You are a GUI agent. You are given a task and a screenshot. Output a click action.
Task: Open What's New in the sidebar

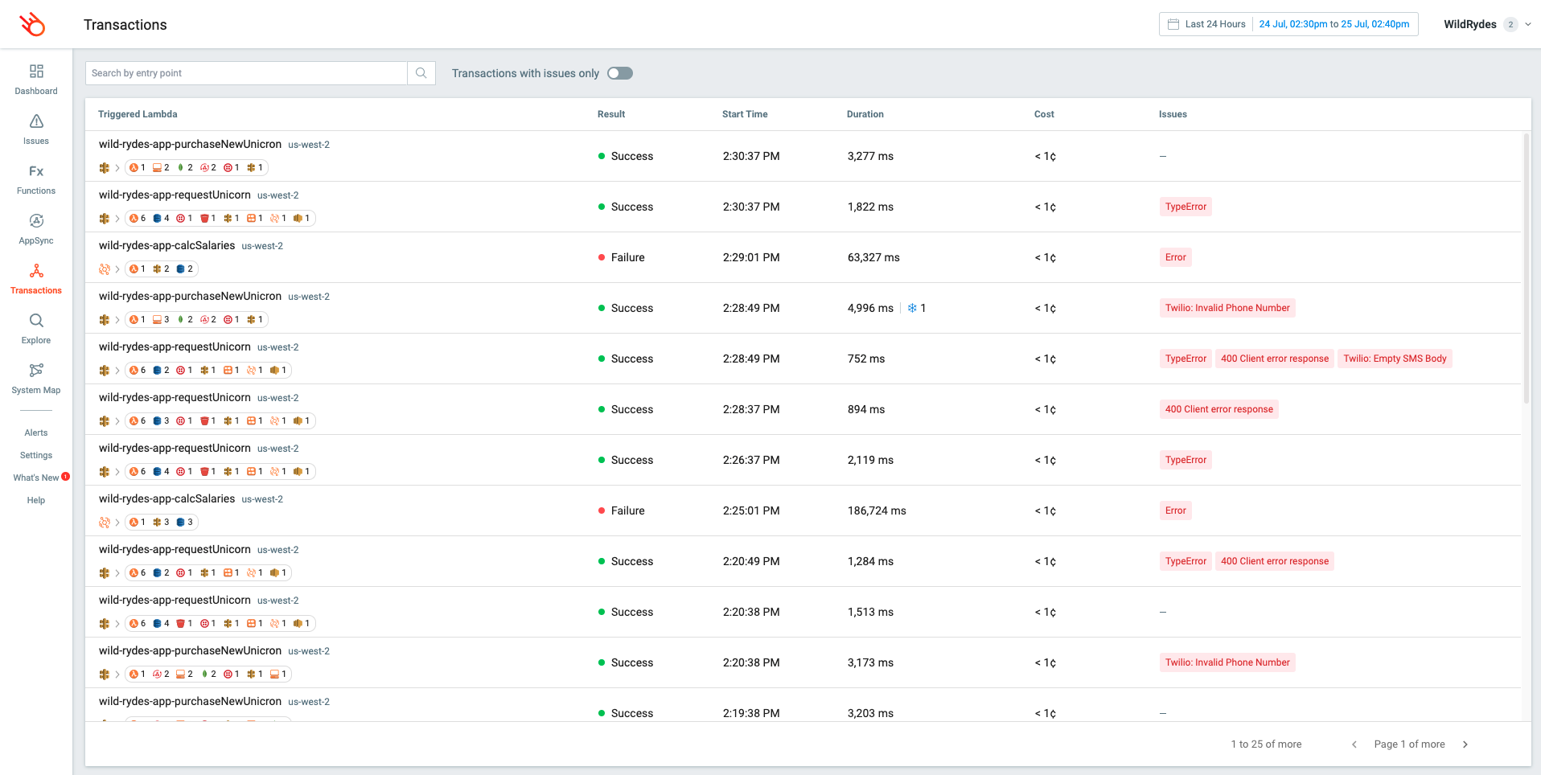click(36, 478)
